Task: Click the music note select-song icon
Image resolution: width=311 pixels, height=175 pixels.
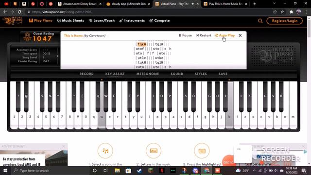Action: (105, 151)
